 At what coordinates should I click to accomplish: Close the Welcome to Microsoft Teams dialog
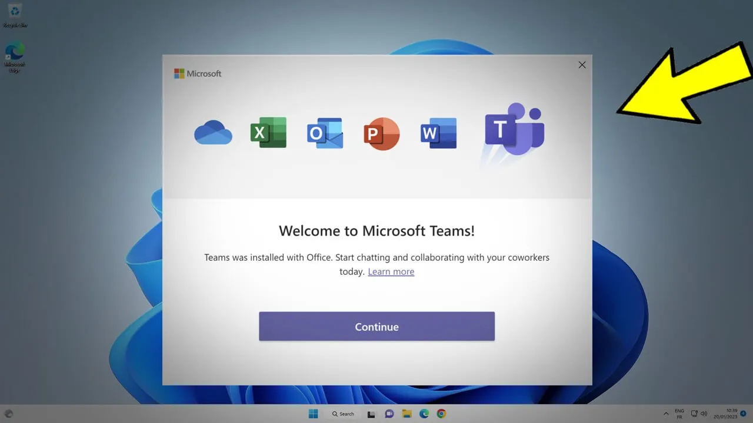582,65
